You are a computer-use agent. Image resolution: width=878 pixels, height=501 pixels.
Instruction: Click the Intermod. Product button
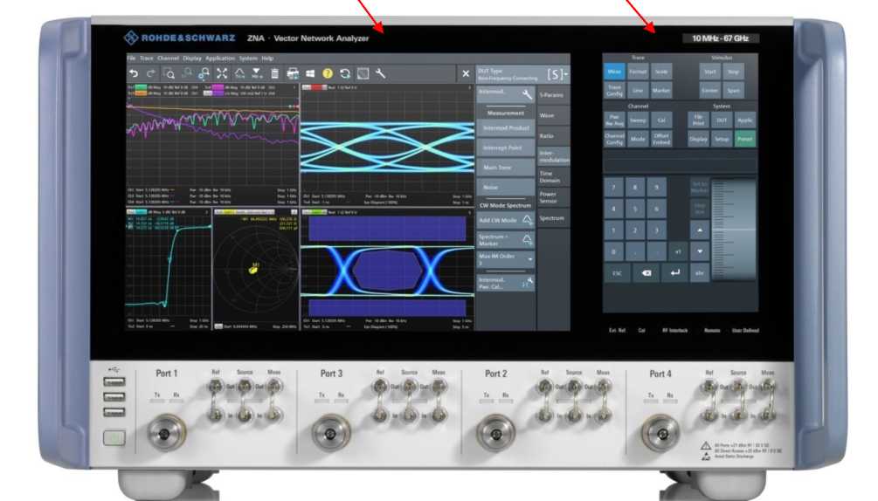(505, 128)
